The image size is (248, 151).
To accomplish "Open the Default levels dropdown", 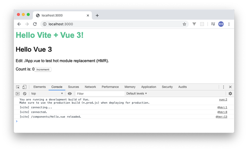I will click(x=137, y=94).
